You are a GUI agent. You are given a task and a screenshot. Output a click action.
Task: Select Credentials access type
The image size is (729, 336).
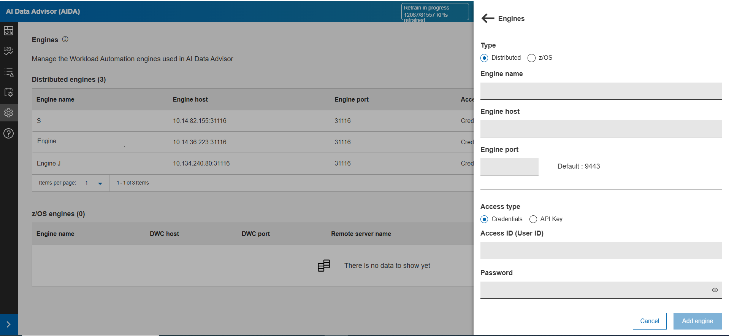484,219
